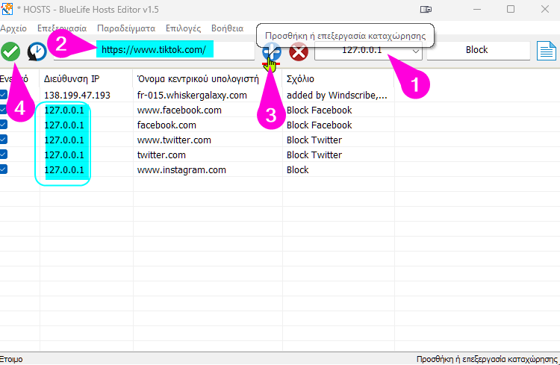Minimize the Hosts Editor window

[x=477, y=9]
